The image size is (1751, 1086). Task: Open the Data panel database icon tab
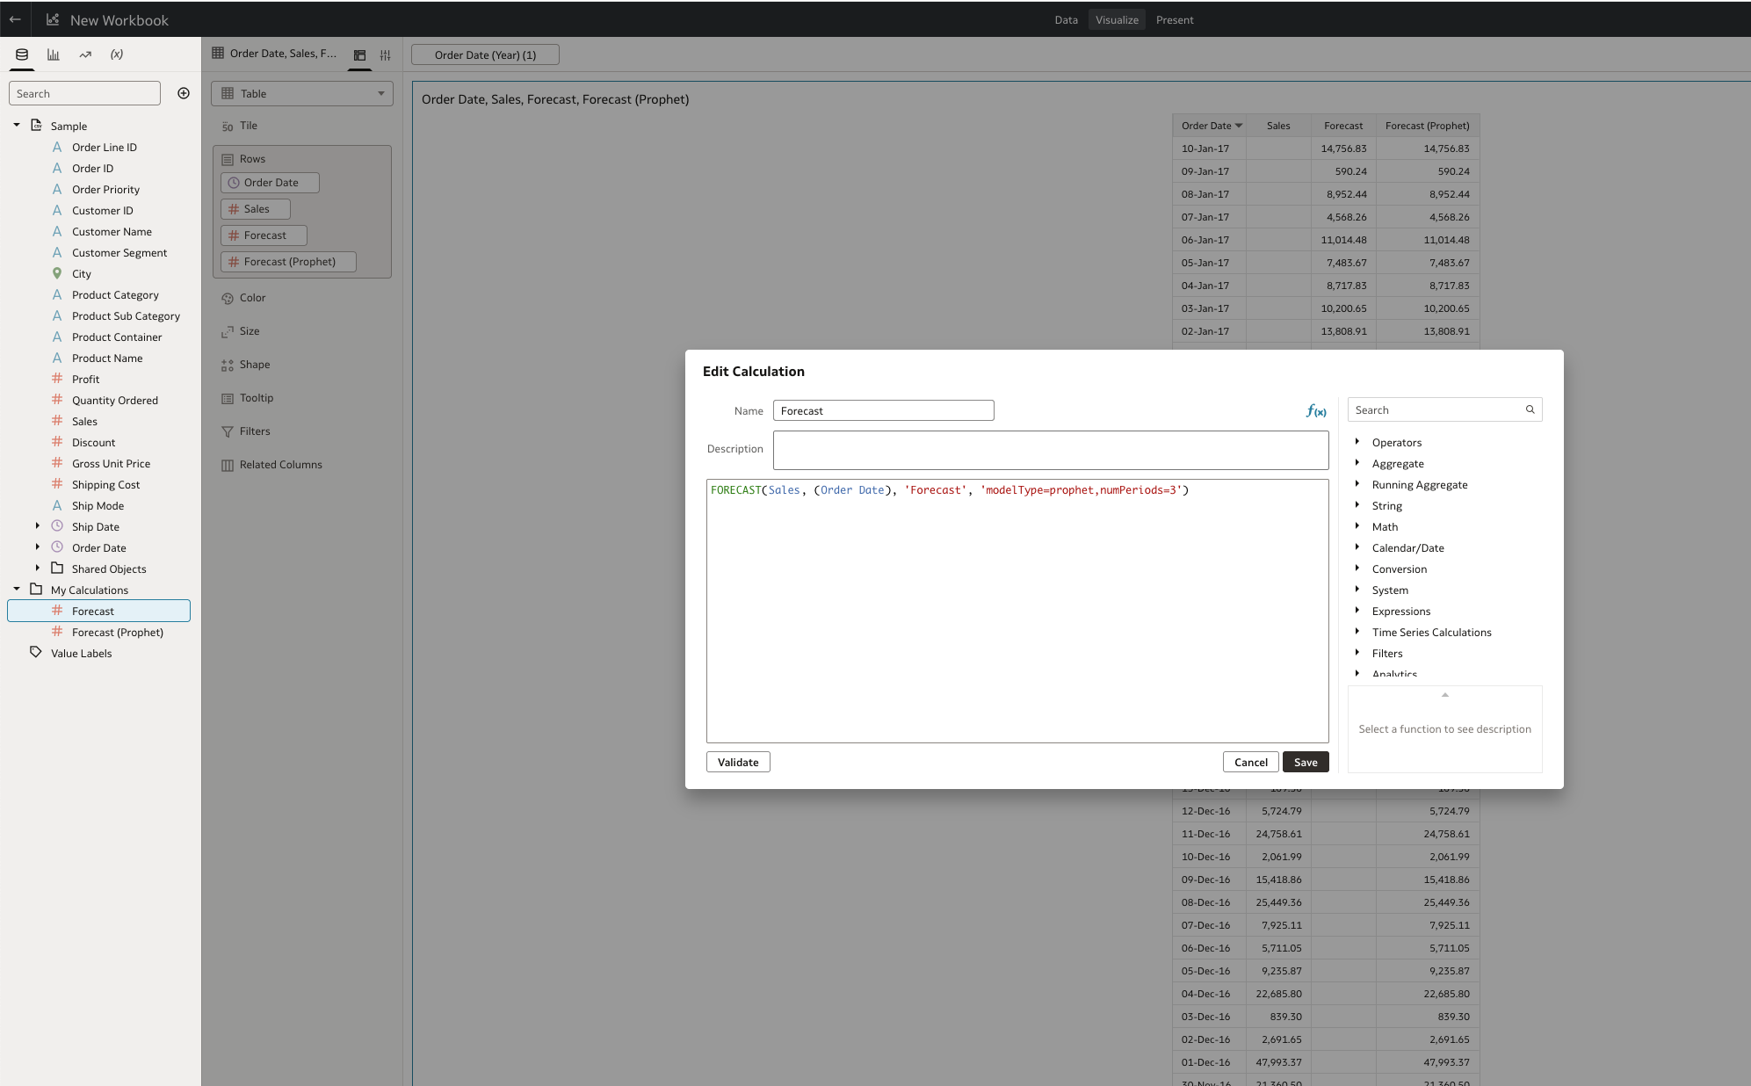pos(22,54)
